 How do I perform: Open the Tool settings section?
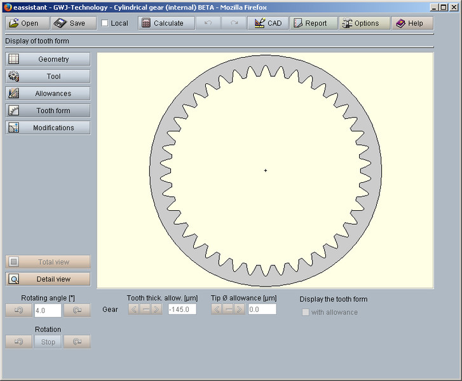coord(48,76)
